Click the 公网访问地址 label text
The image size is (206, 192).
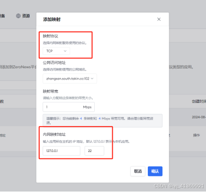pyautogui.click(x=54, y=62)
